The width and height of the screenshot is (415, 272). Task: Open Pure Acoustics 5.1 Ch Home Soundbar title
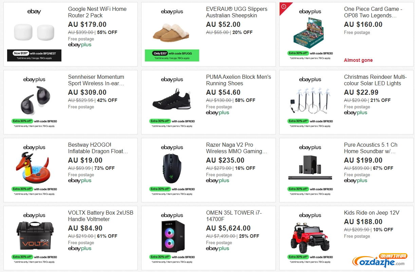point(371,148)
